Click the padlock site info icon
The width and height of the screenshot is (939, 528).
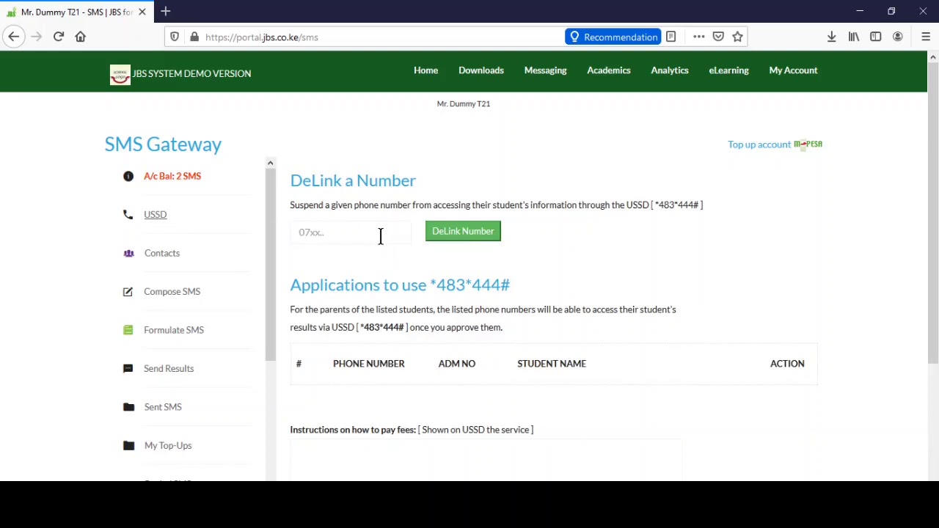pos(194,37)
